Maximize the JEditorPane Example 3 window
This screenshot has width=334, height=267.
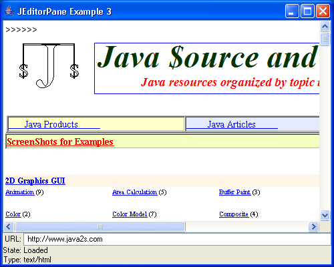tap(307, 11)
